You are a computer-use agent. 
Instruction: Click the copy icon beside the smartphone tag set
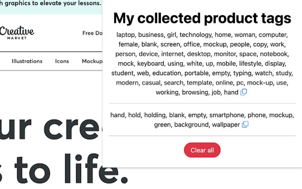245,125
